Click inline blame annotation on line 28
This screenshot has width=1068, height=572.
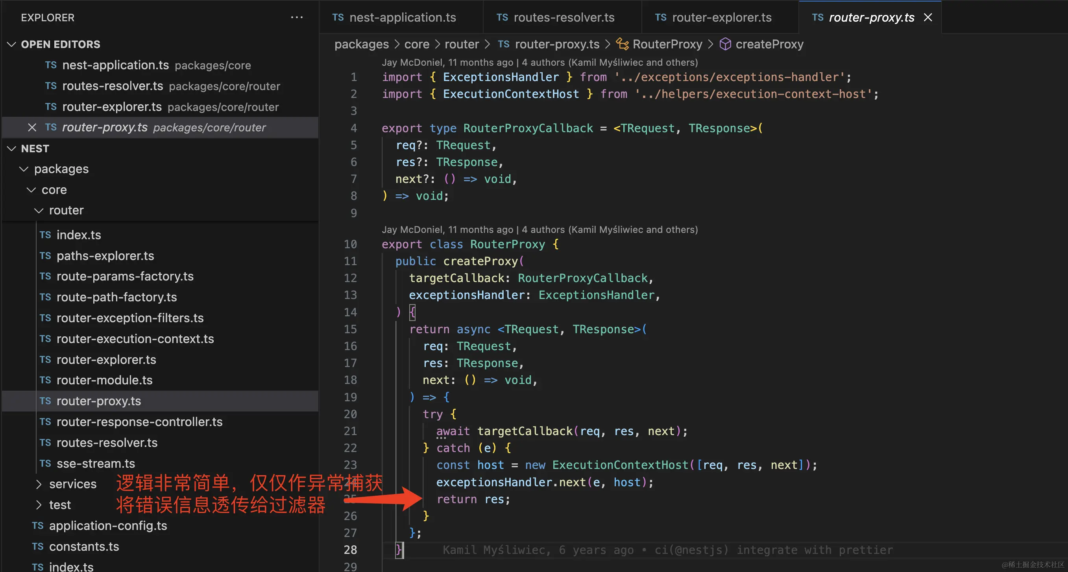coord(667,550)
